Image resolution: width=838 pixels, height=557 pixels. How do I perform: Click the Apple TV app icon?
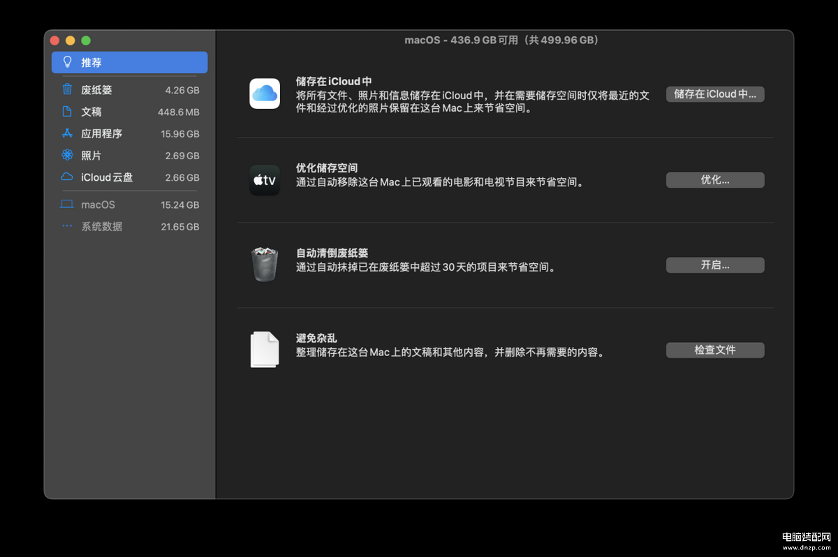point(265,180)
